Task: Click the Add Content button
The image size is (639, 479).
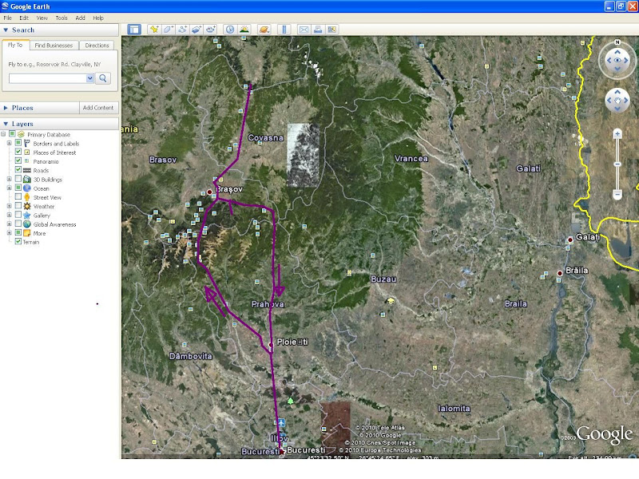Action: point(98,108)
